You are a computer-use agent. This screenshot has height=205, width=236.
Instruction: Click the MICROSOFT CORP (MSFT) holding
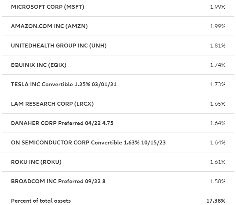pos(48,7)
